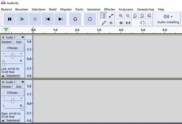The image size is (182, 124).
Task: Click the Pause button
Action: (x=10, y=19)
